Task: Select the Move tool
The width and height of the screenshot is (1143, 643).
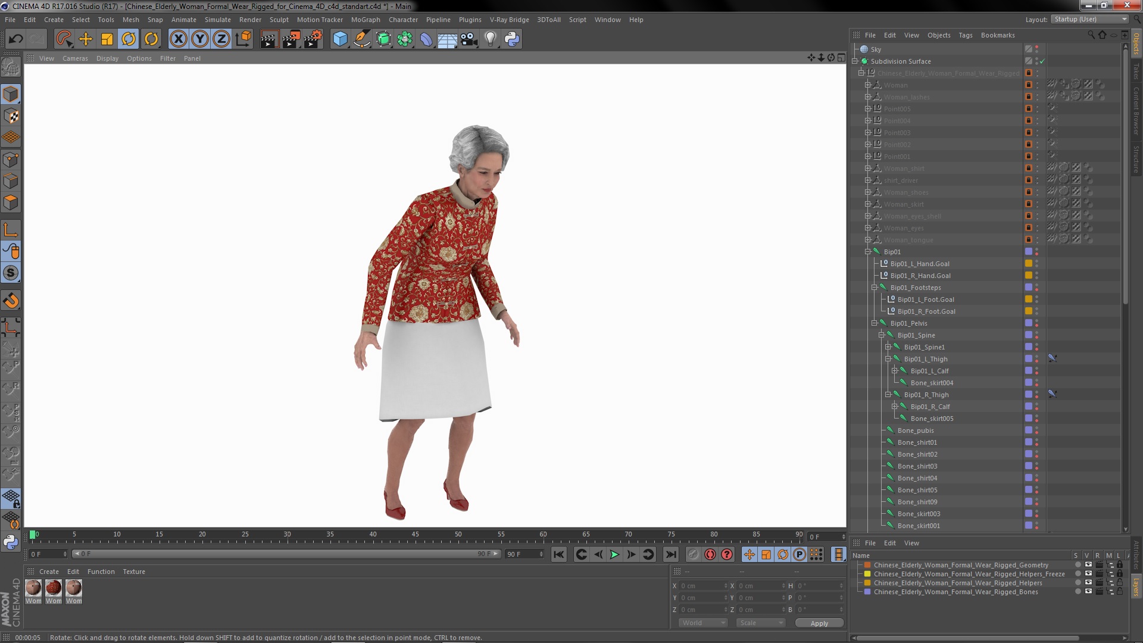Action: click(86, 39)
